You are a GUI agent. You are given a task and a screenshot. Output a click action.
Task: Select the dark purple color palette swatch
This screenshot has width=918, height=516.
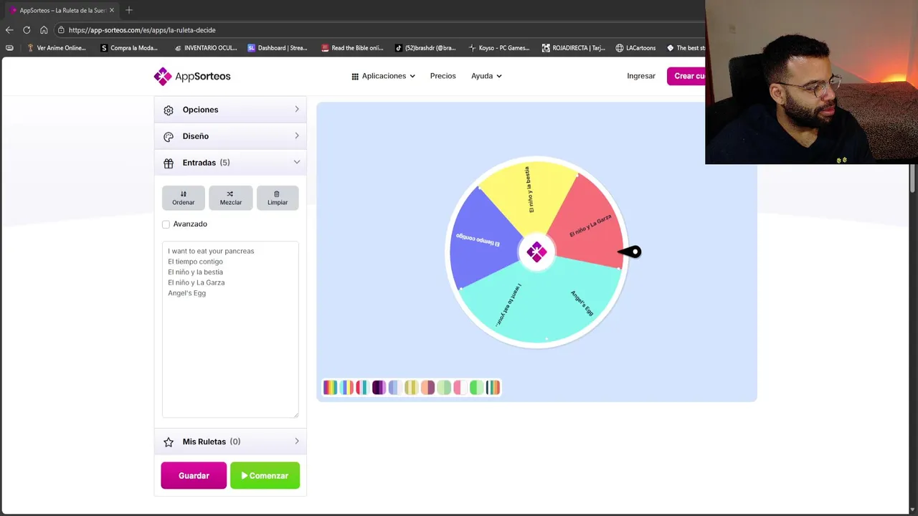coord(379,388)
